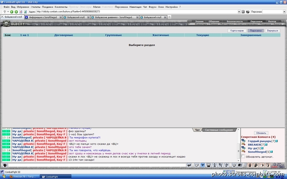Click the Обновить button

click(x=261, y=133)
